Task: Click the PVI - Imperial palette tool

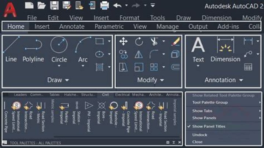Action: coord(89,116)
